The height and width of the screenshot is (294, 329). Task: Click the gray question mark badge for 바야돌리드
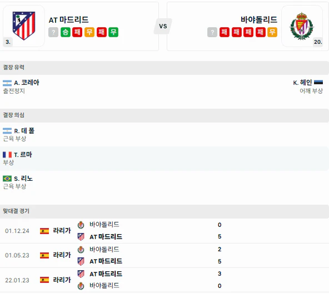coord(212,32)
